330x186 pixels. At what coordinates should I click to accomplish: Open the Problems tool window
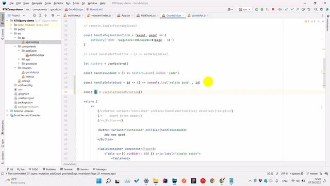pos(49,169)
